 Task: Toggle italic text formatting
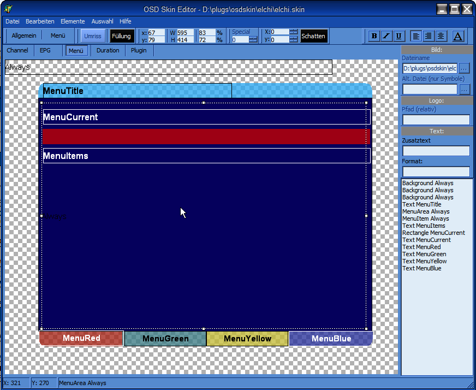click(x=386, y=36)
